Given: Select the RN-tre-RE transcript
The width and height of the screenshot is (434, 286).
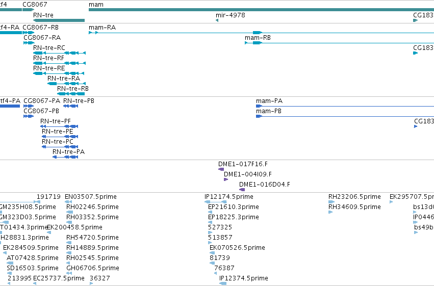Looking at the screenshot, I should (59, 73).
